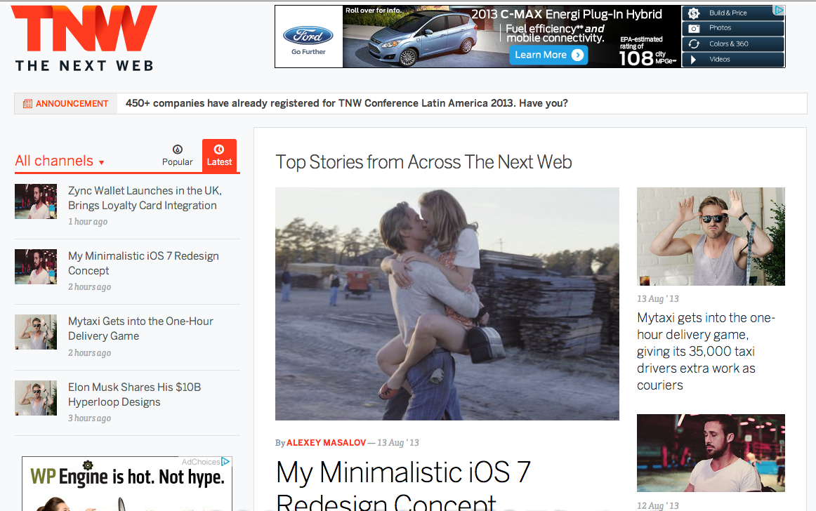Screen dimensions: 816x511
Task: Click the large featured story image
Action: (447, 304)
